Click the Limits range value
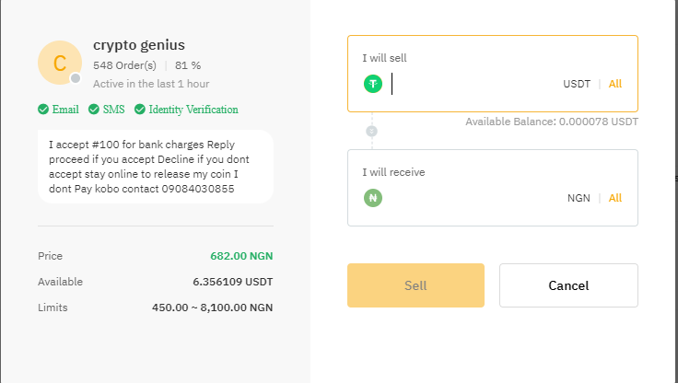Viewport: 678px width, 383px height. click(212, 308)
